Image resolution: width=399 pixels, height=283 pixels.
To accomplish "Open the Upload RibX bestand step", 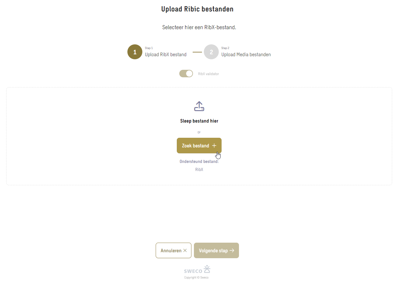I will click(166, 55).
